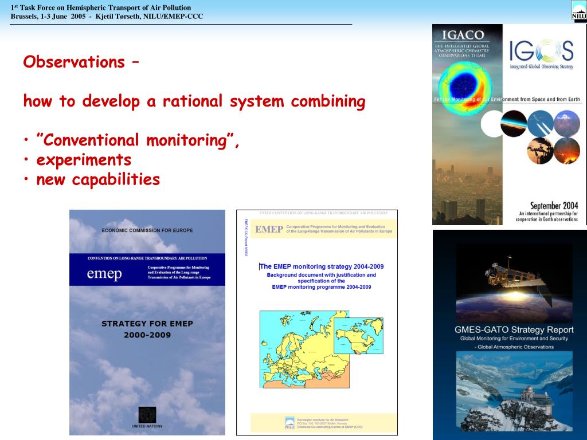Click the 'emep' wordmark on blue band
Viewport: 587px width, 440px height.
coord(104,274)
